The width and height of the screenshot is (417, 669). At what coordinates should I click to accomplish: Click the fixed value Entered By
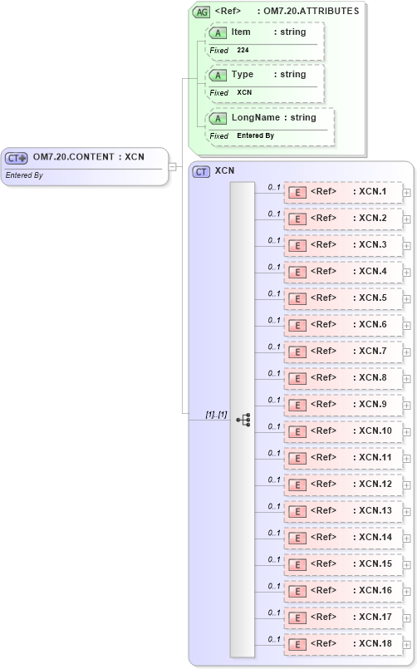pos(255,135)
